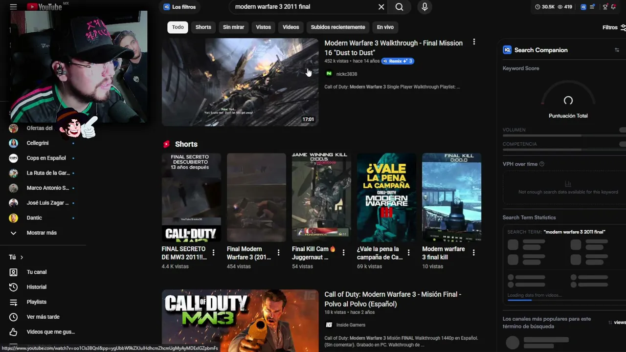The image size is (626, 352).
Task: Open the Final Modern Warfare 3 short thumbnail
Action: (x=256, y=198)
